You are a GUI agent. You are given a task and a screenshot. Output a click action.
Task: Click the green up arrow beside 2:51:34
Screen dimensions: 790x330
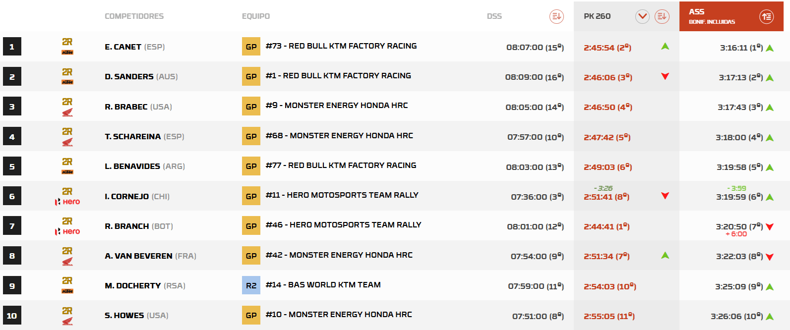(x=665, y=255)
